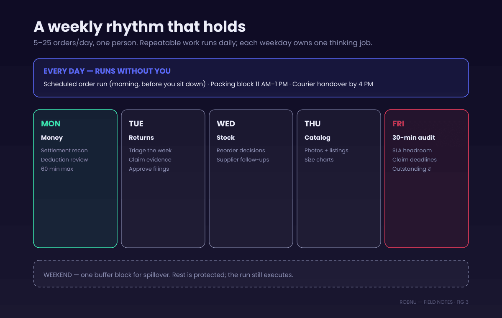Open the WED Stock card

click(251, 179)
